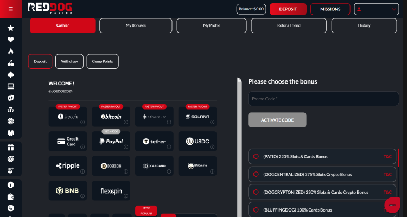The width and height of the screenshot is (407, 217).
Task: Choose Solana payment method
Action: (198, 117)
